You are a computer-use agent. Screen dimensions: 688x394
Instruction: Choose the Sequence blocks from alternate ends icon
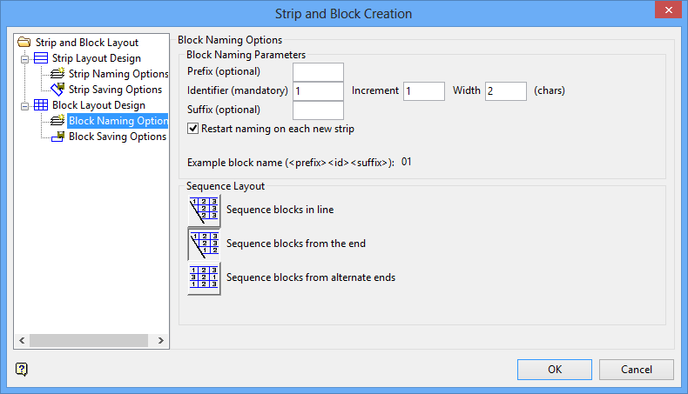pos(204,278)
